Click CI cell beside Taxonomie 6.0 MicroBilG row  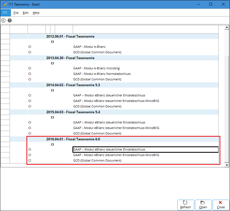coord(30,155)
